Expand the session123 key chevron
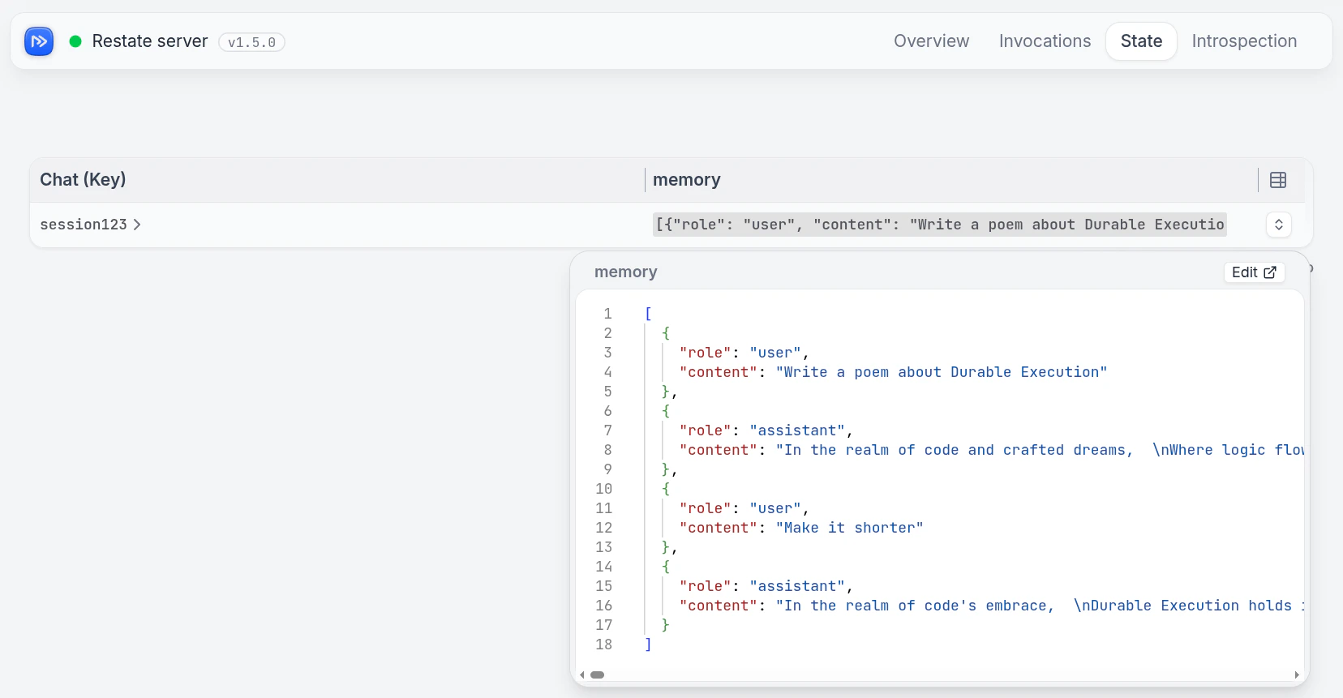 [137, 225]
